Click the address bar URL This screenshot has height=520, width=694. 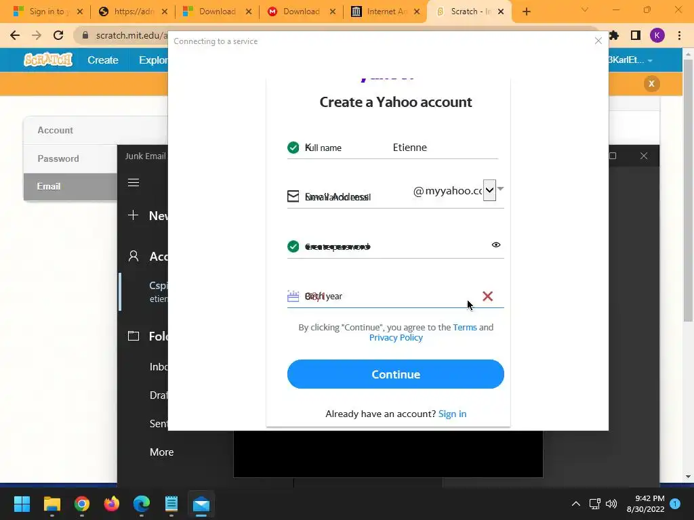131,35
